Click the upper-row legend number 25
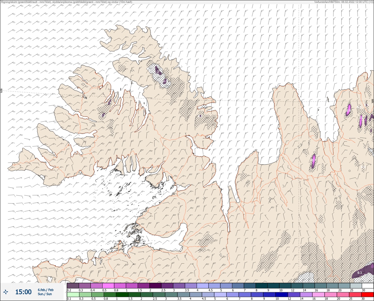374x301 pixels. [352, 290]
